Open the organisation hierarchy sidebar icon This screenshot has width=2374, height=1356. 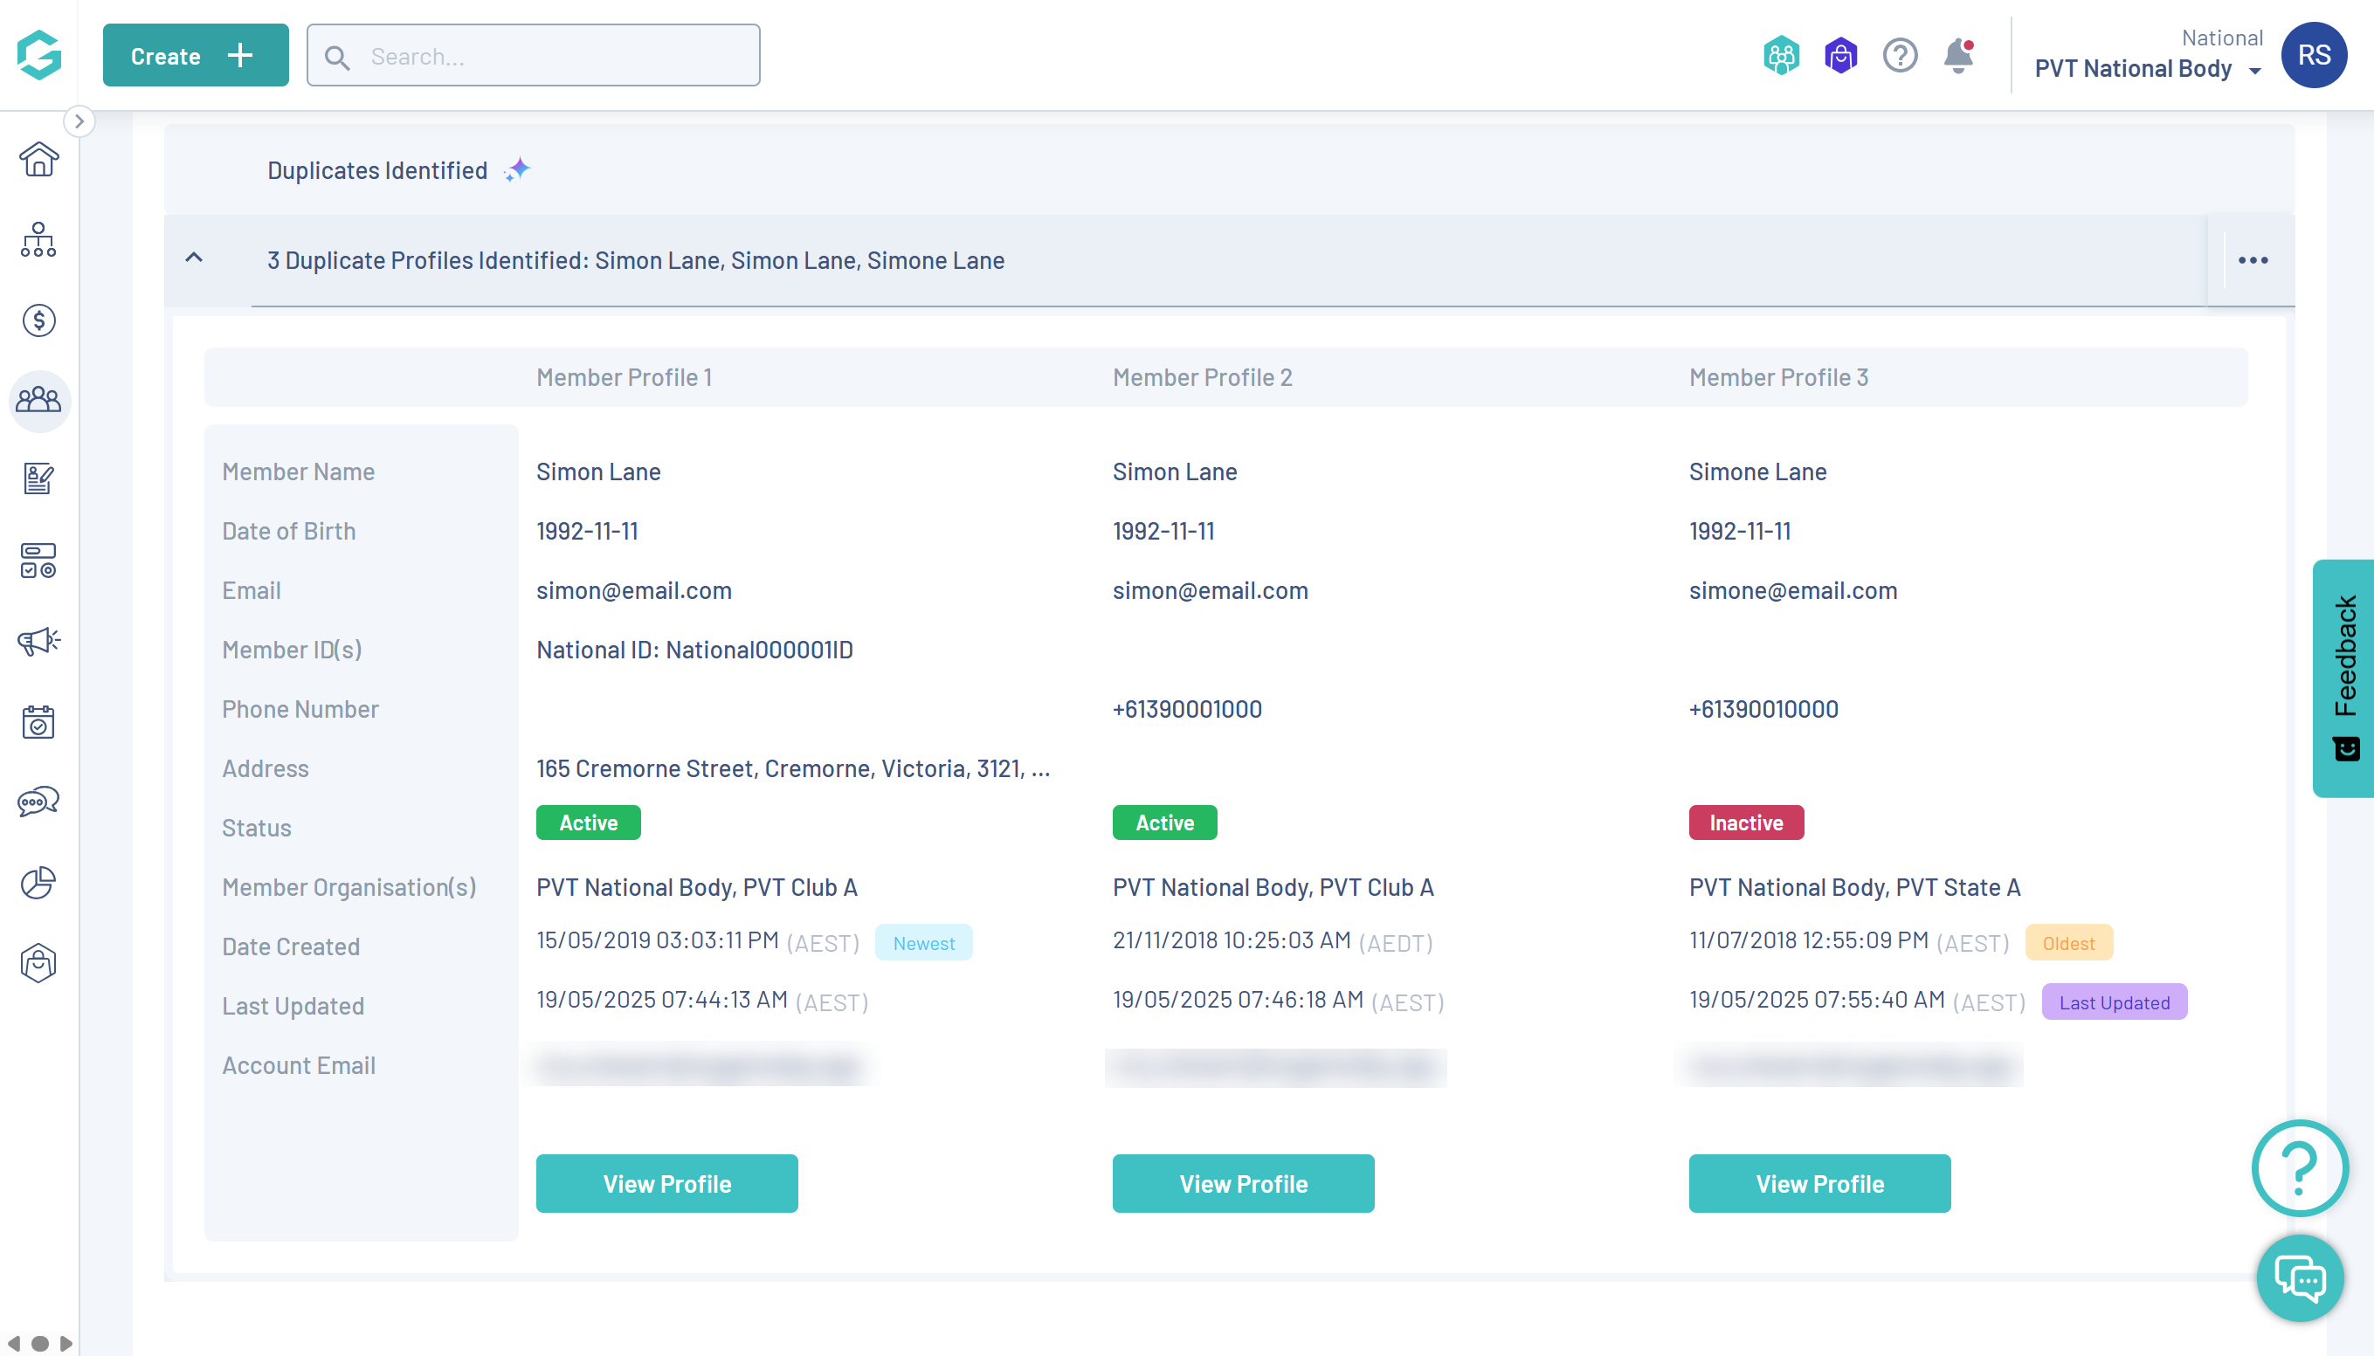[x=38, y=240]
